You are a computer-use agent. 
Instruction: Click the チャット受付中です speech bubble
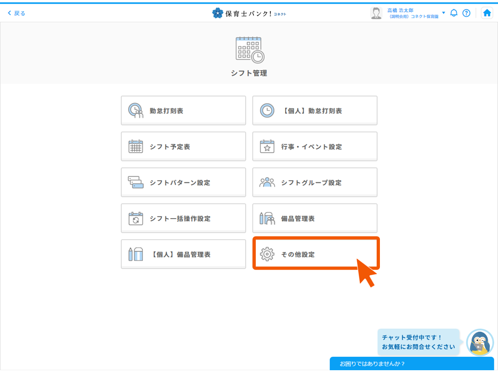click(x=418, y=342)
